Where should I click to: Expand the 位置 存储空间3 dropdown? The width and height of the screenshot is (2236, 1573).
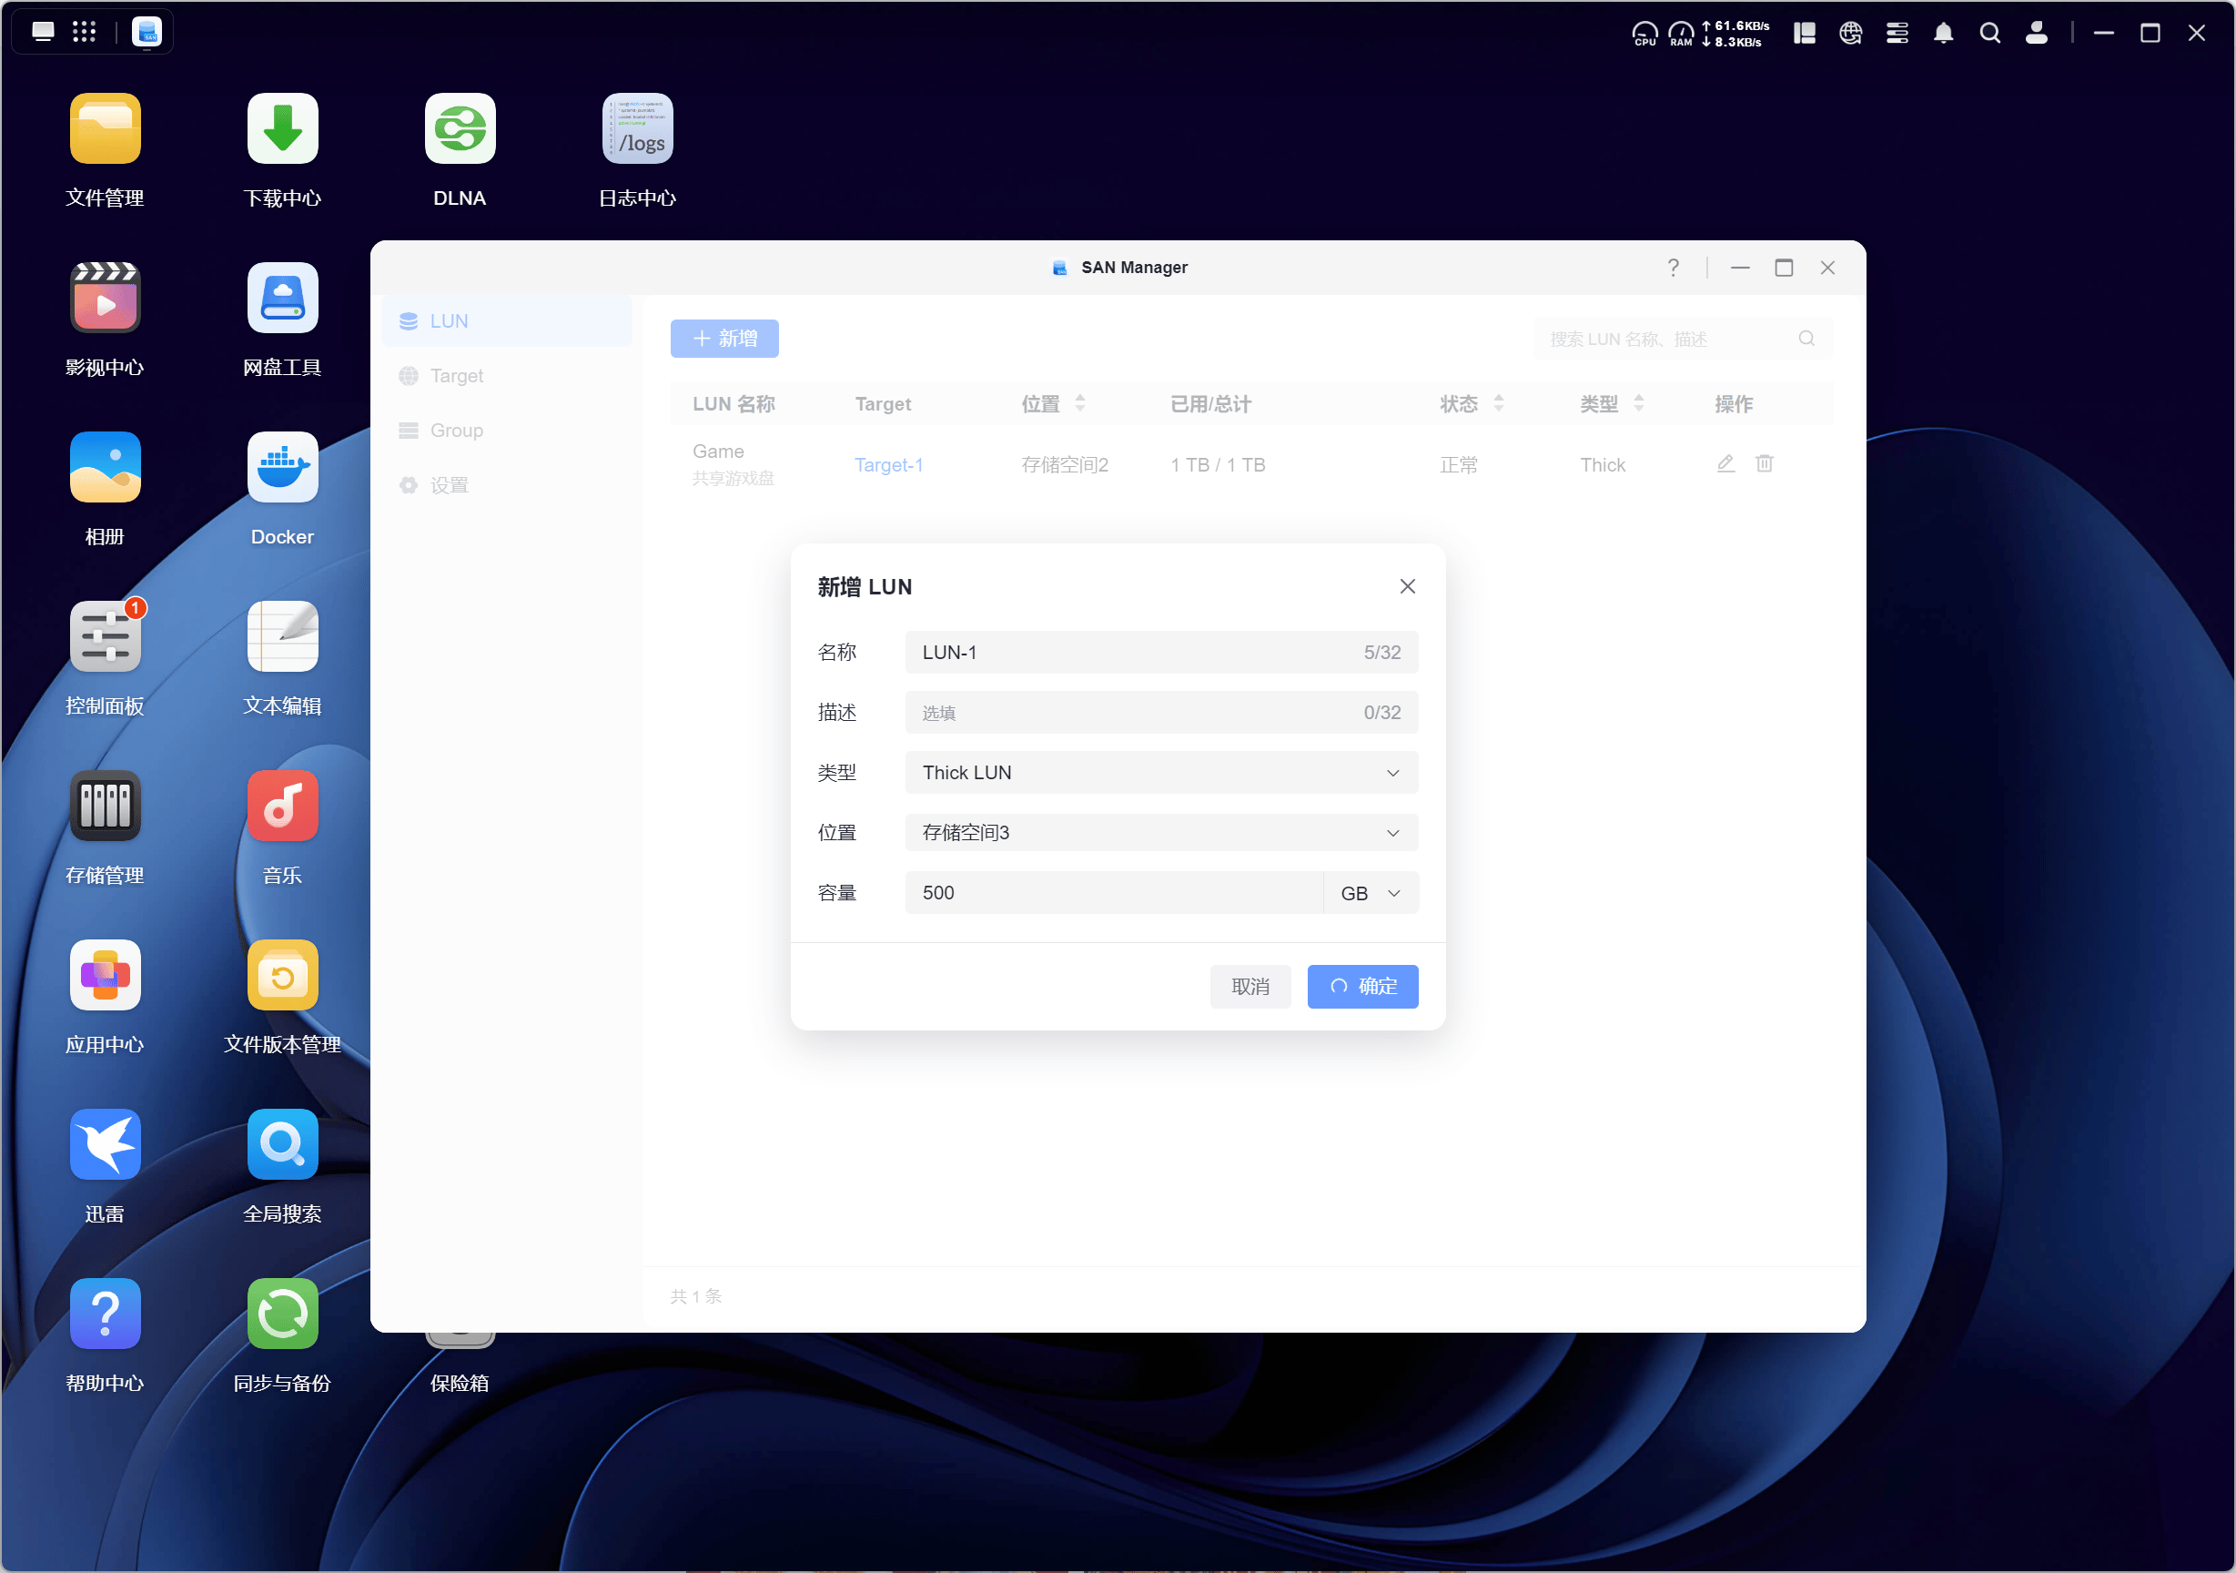click(1160, 833)
